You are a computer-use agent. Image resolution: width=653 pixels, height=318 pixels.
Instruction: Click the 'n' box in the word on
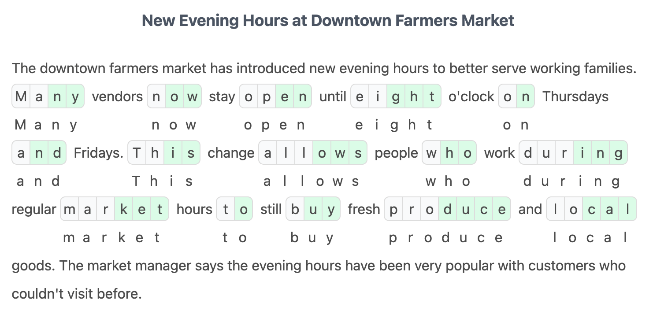pos(525,96)
